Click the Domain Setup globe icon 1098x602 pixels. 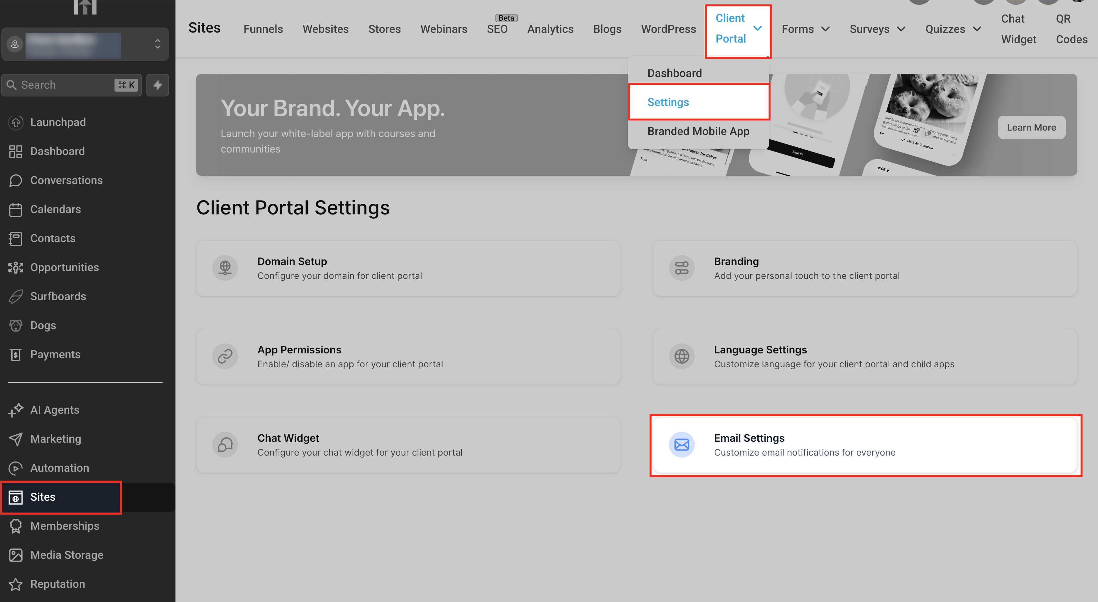(225, 268)
